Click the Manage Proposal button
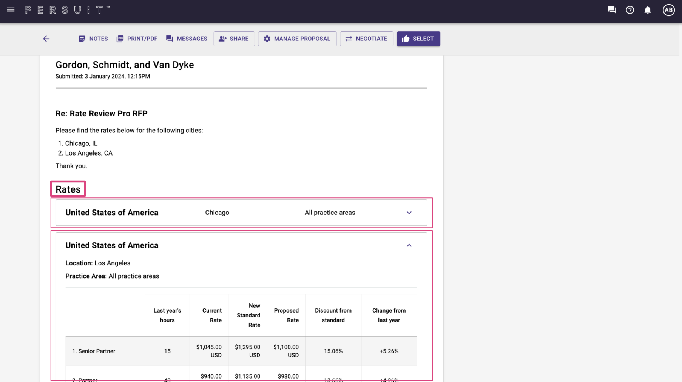The width and height of the screenshot is (682, 382). coord(297,39)
